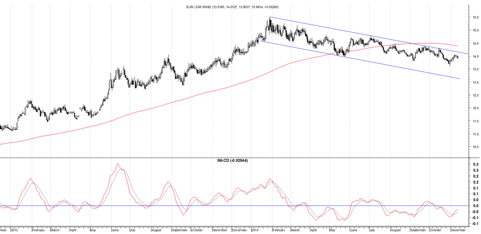Click the upper channel line's starting point at the peak
481x234 pixels.
(x=270, y=17)
